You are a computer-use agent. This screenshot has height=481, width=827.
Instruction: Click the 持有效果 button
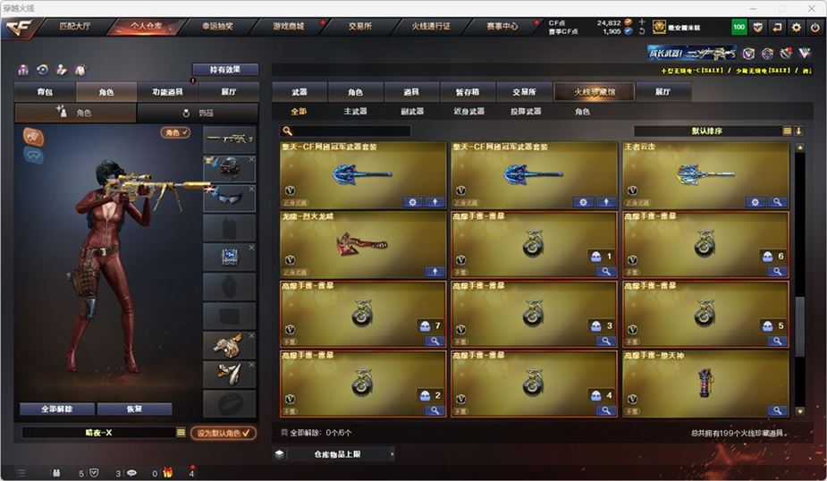point(225,70)
